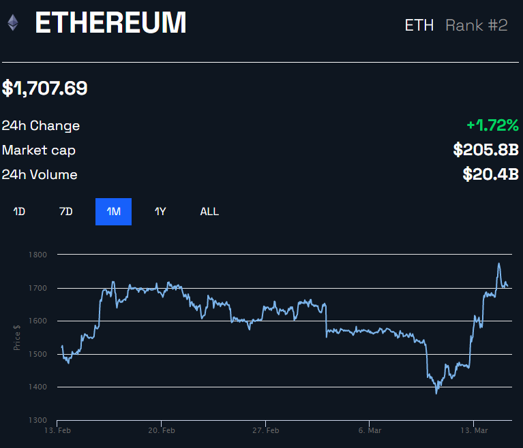Show the ALL time price history

(209, 212)
